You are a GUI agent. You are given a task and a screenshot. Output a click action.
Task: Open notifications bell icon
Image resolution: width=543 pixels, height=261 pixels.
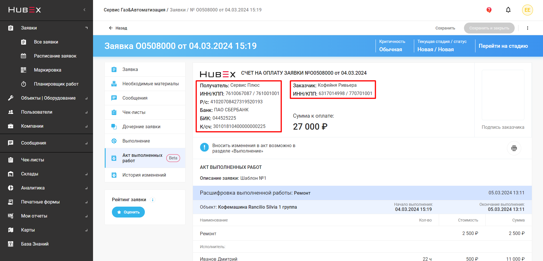click(508, 10)
